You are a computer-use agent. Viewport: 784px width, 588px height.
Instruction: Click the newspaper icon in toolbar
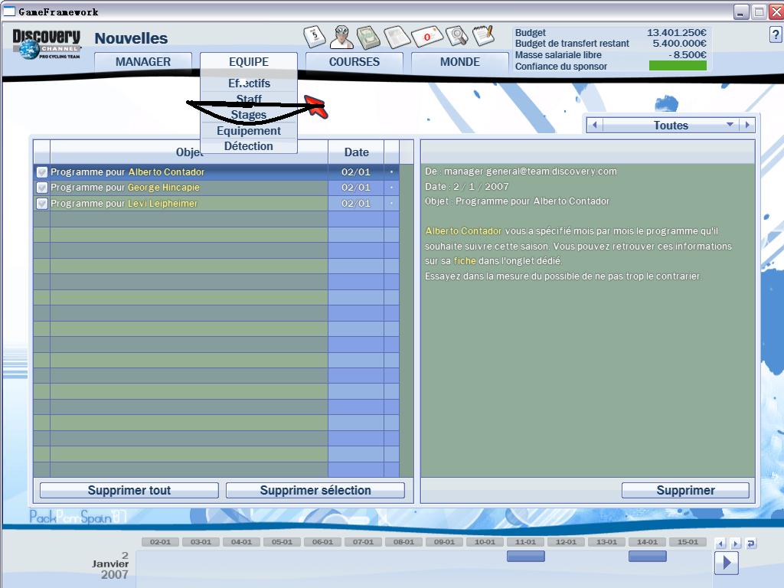[397, 36]
